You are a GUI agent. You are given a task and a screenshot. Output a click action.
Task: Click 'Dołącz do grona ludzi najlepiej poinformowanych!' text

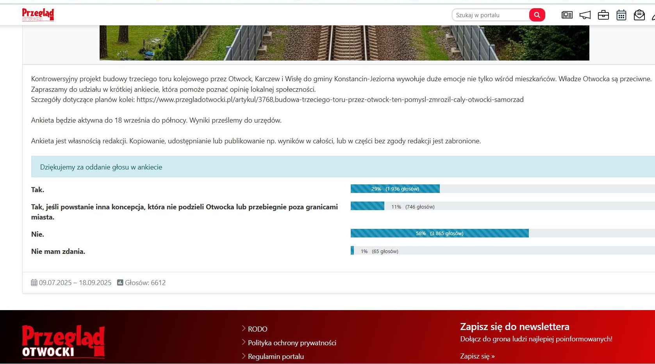click(536, 339)
